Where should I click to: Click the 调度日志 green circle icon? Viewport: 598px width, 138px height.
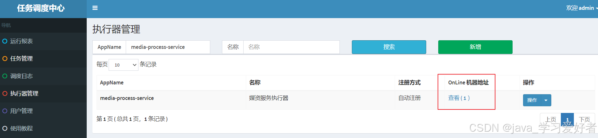(5, 76)
